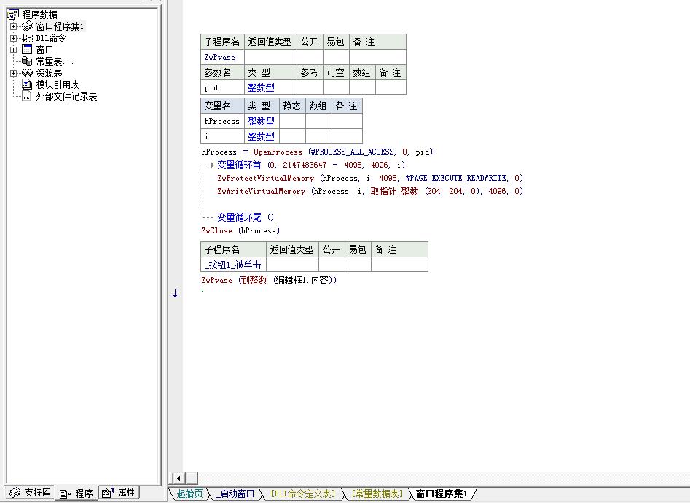Select 常量表... in the tree
This screenshot has width=690, height=503.
[x=55, y=61]
